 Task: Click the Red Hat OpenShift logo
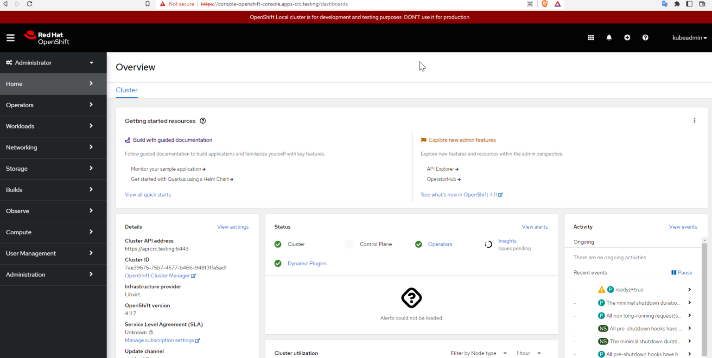click(x=46, y=37)
